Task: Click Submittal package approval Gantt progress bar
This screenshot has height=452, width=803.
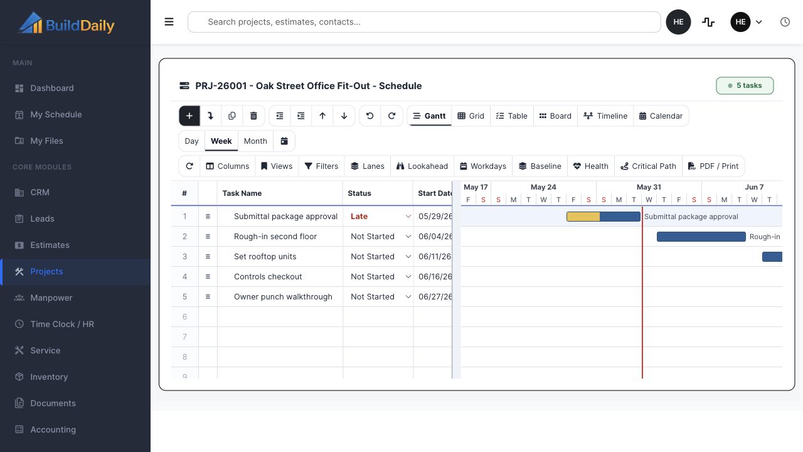Action: (604, 217)
